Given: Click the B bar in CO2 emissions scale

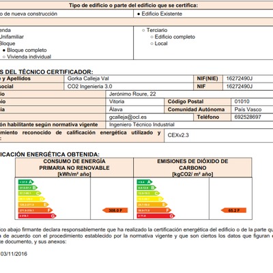Looking at the screenshot, I should (x=147, y=188).
